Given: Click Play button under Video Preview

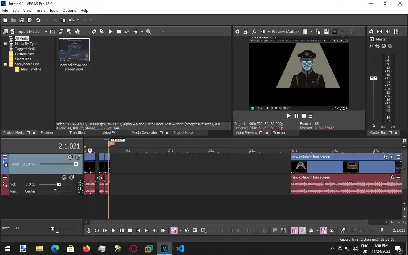Looking at the screenshot, I should (289, 116).
